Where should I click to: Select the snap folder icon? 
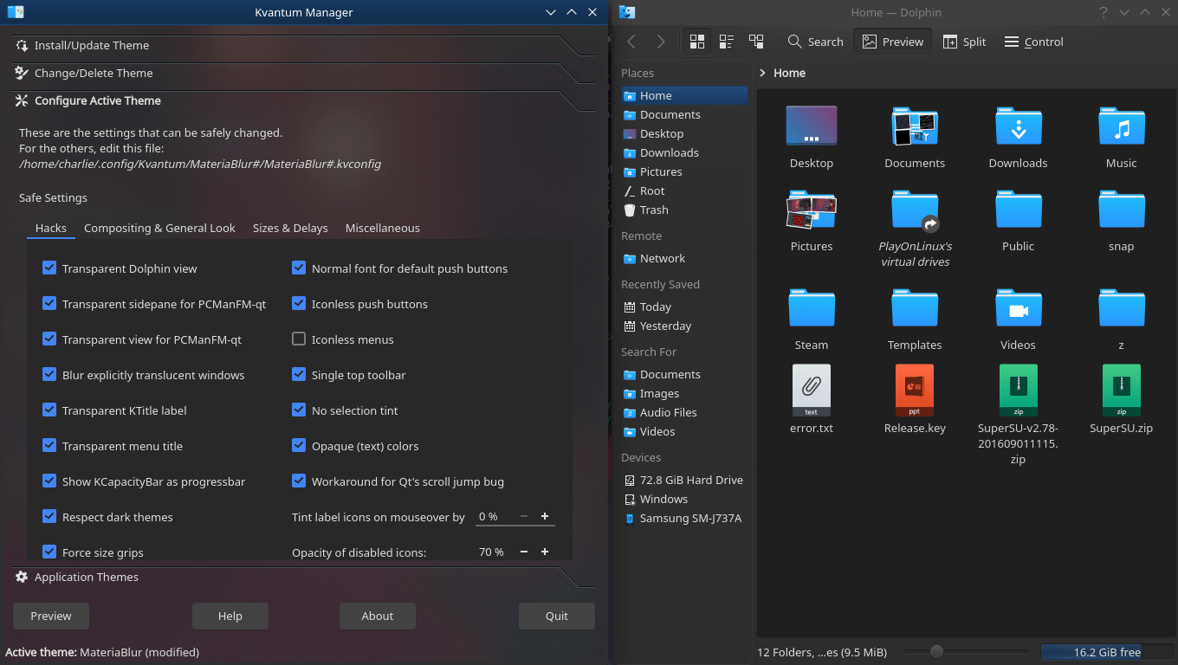1121,210
